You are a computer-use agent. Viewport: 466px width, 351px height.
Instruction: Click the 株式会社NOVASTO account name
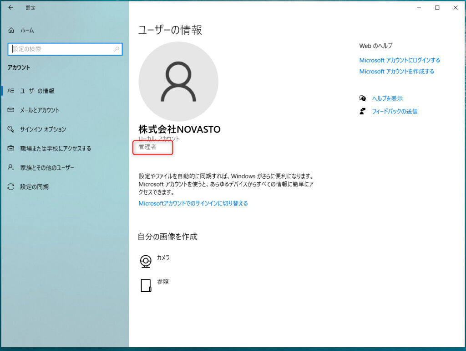pyautogui.click(x=179, y=129)
